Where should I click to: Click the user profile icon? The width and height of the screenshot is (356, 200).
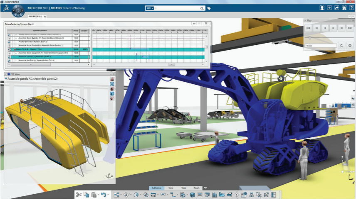tap(322, 8)
